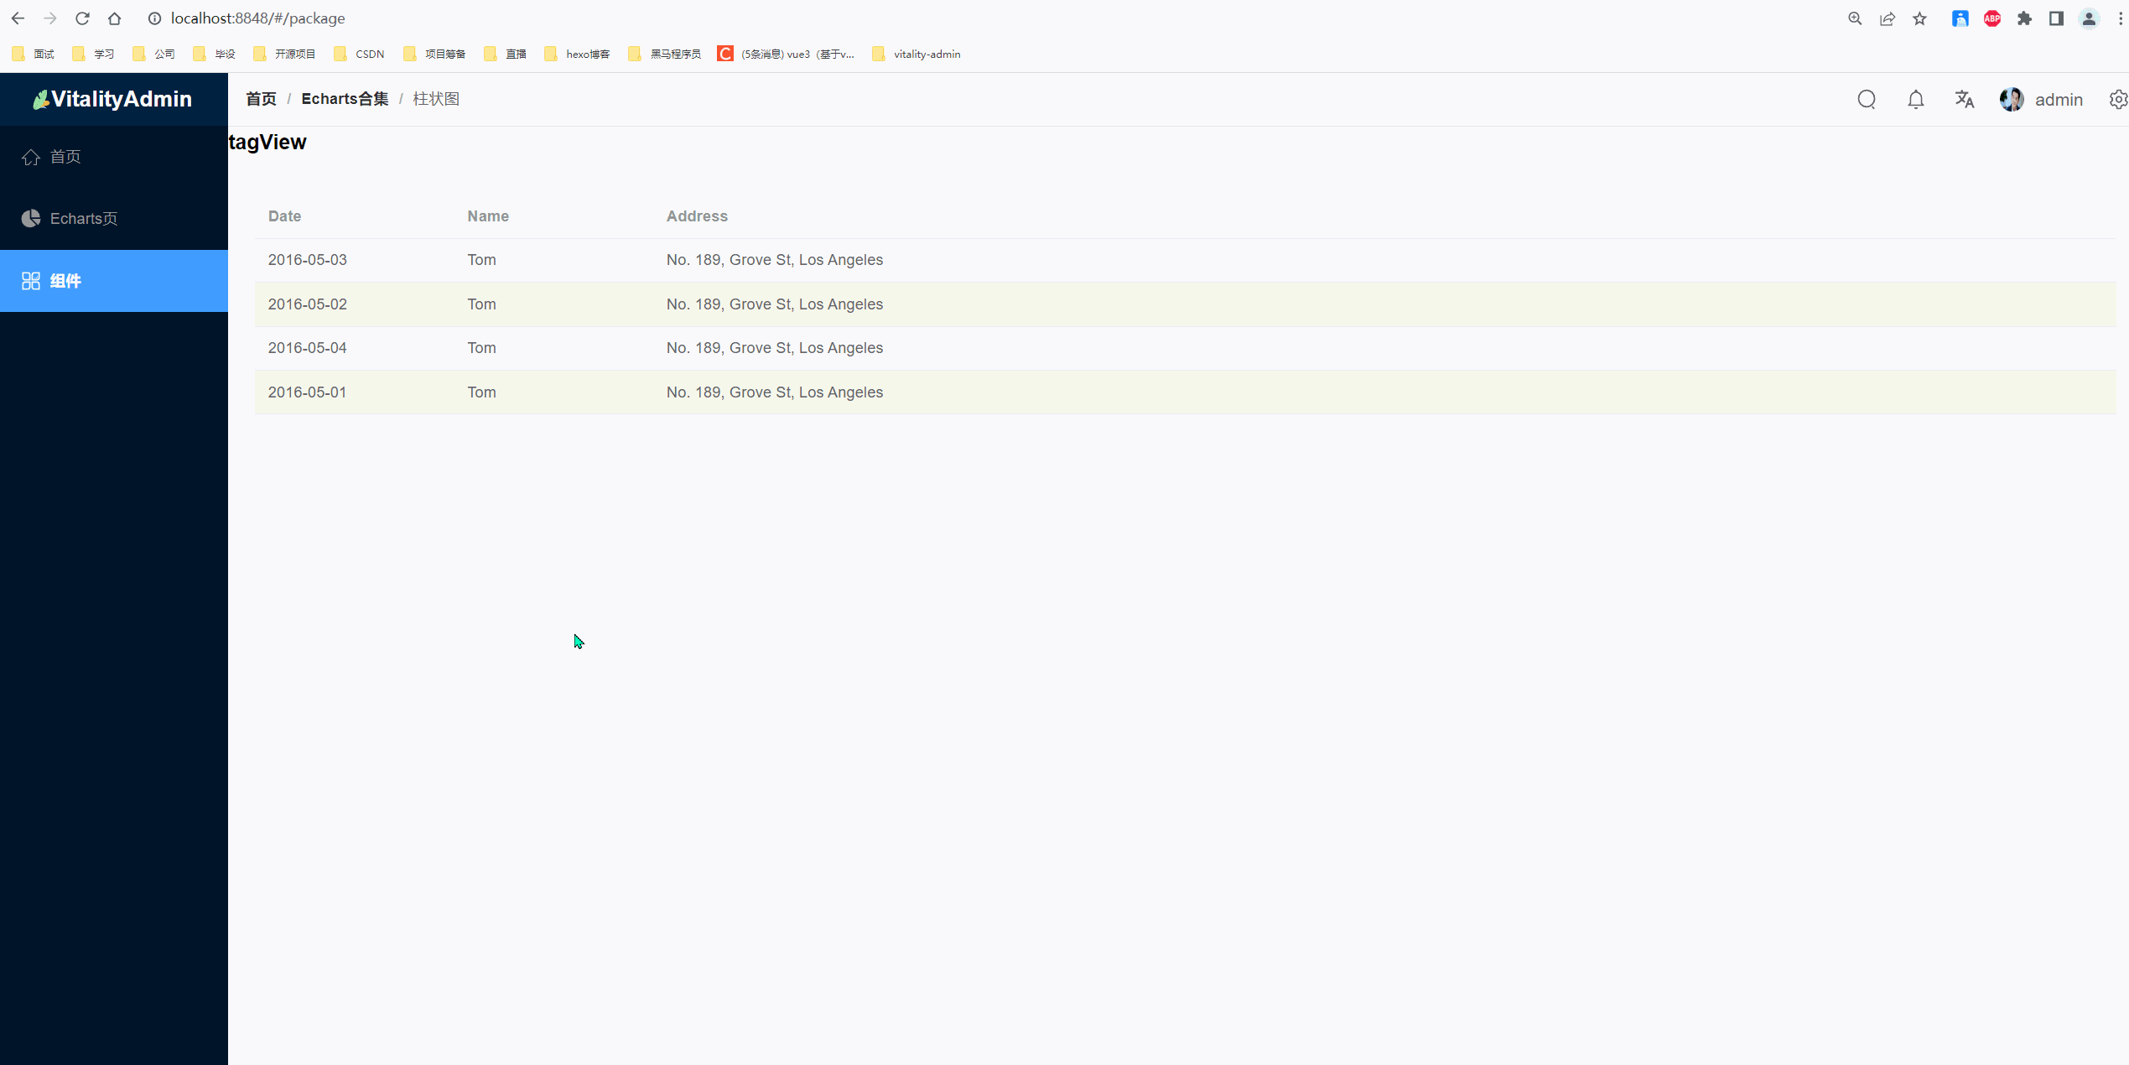2129x1065 pixels.
Task: Open the Echarts页 sidebar menu
Action: click(83, 219)
